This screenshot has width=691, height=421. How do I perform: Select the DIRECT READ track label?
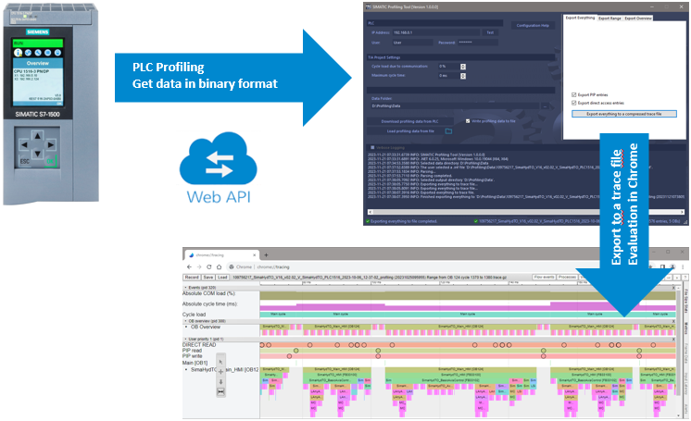199,345
